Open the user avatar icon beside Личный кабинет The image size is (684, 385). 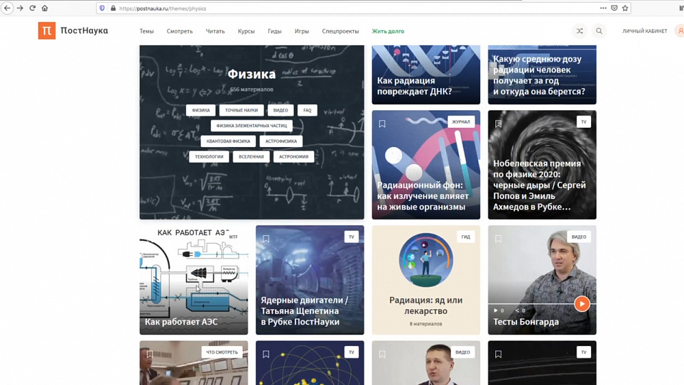(680, 31)
